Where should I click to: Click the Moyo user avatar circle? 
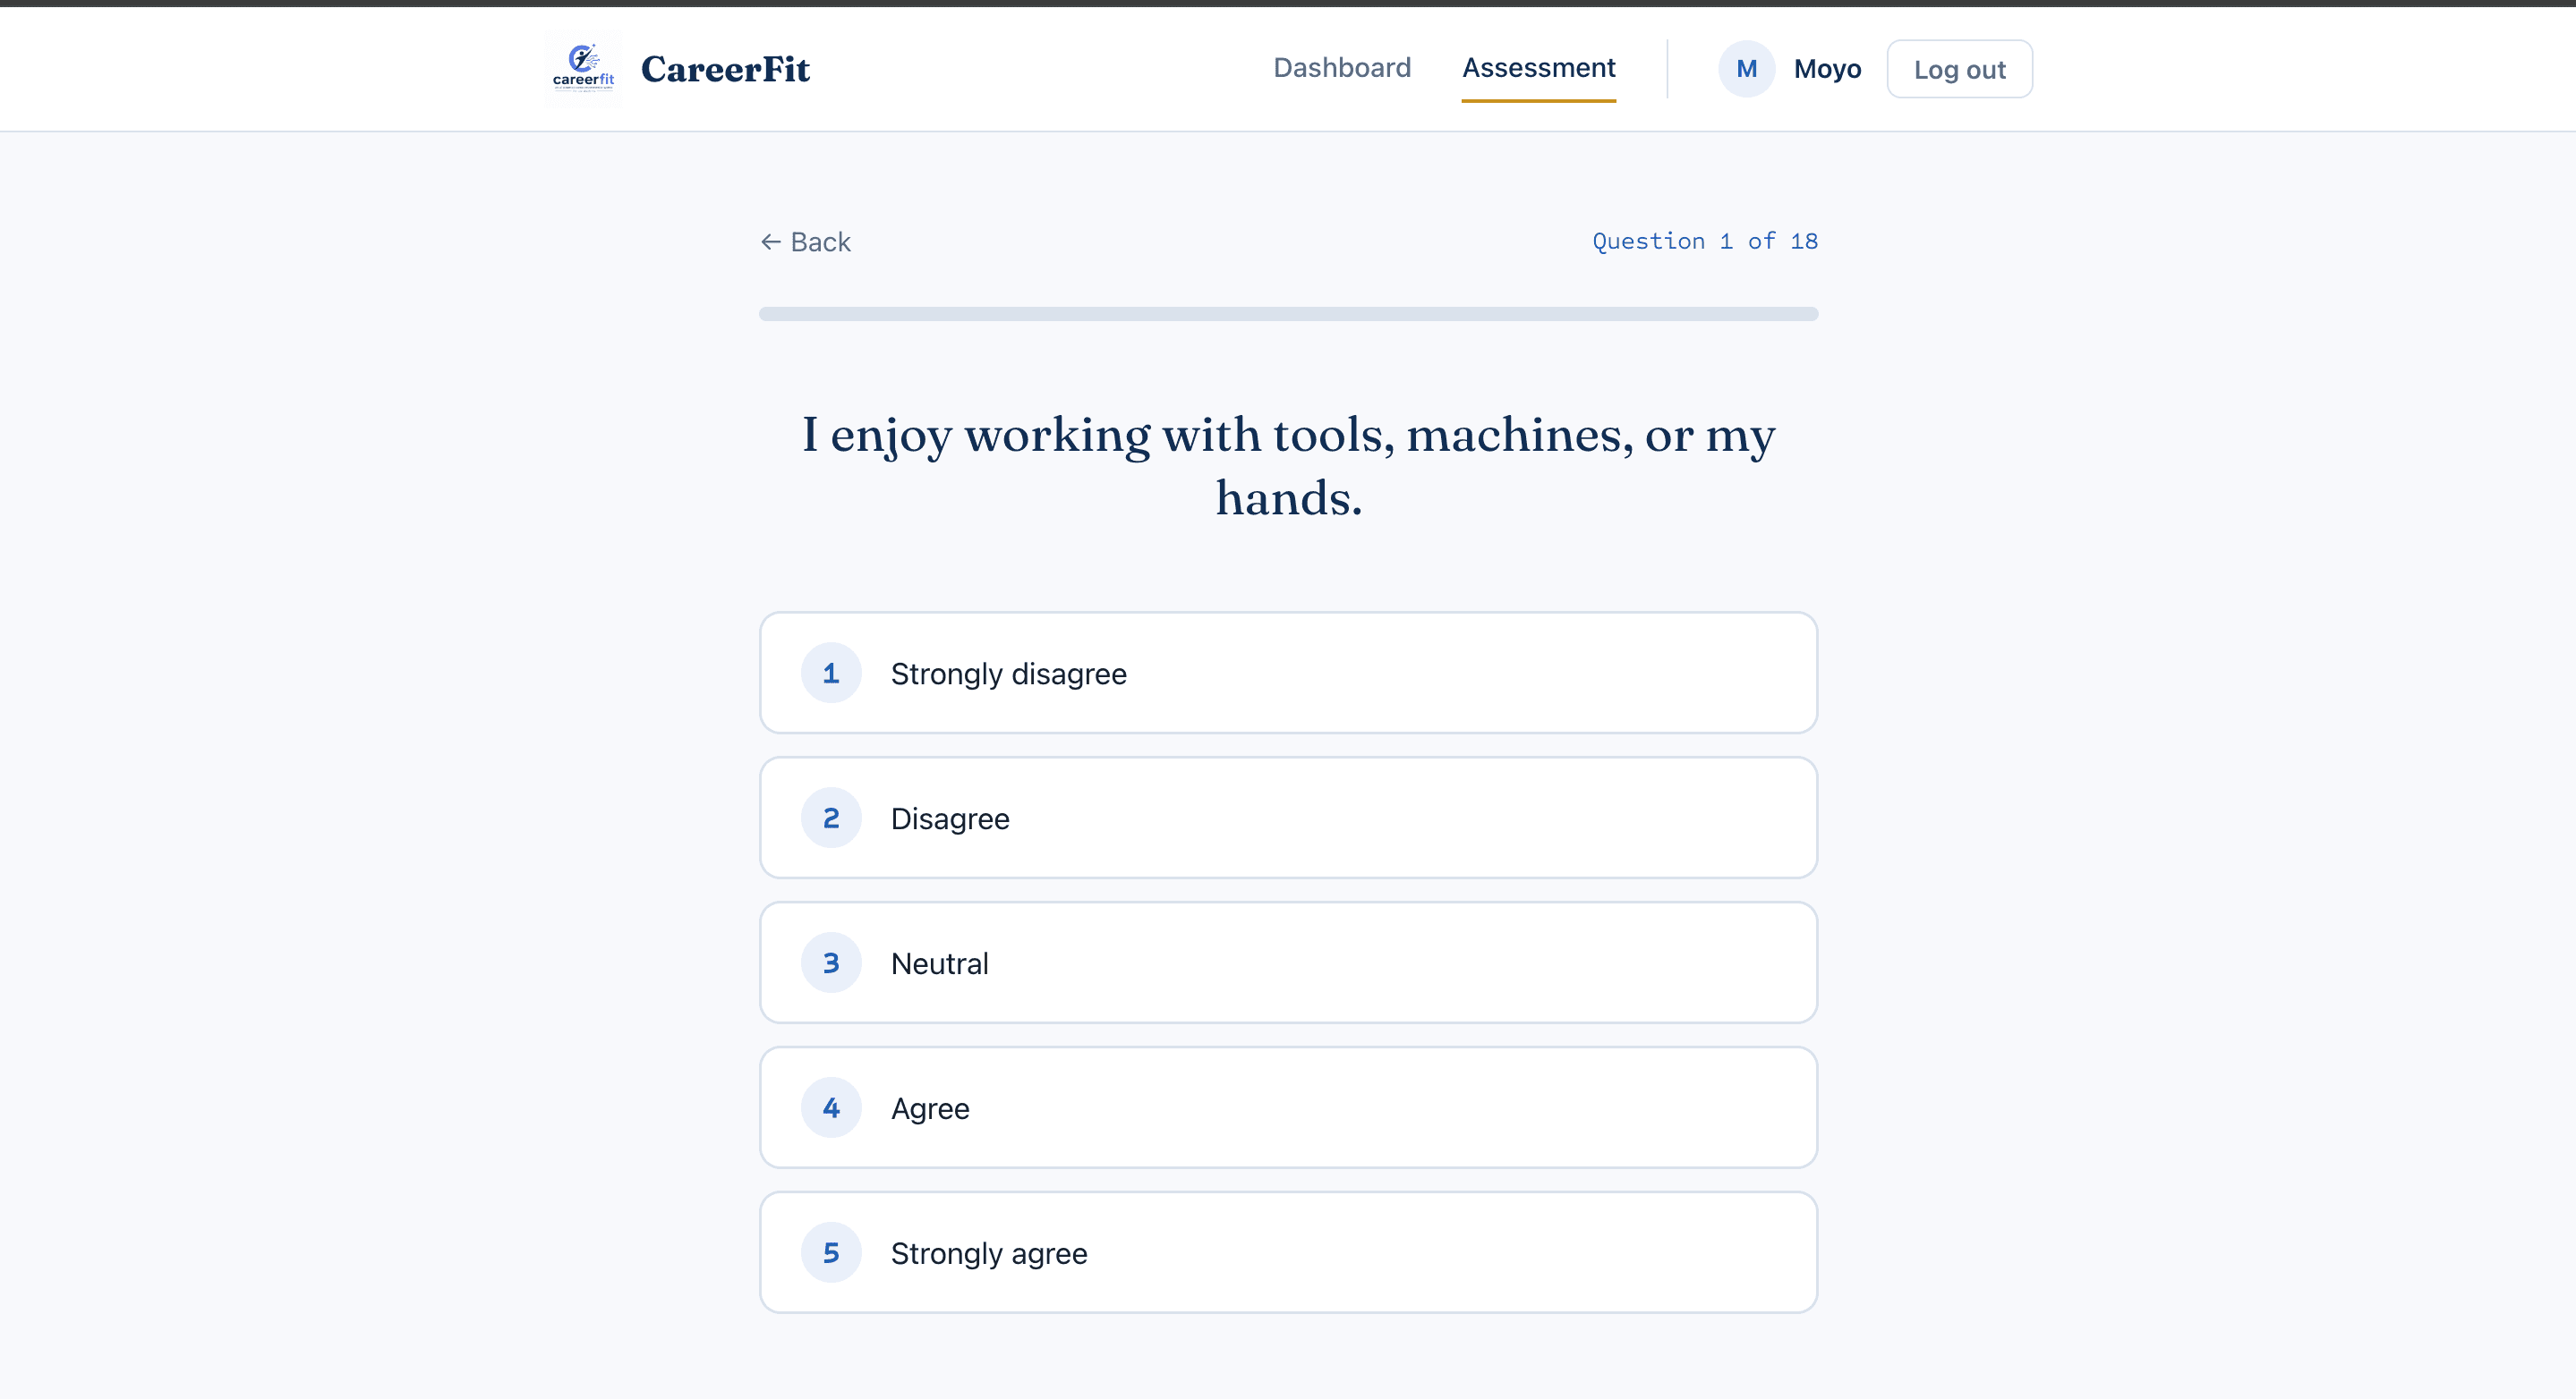tap(1746, 69)
